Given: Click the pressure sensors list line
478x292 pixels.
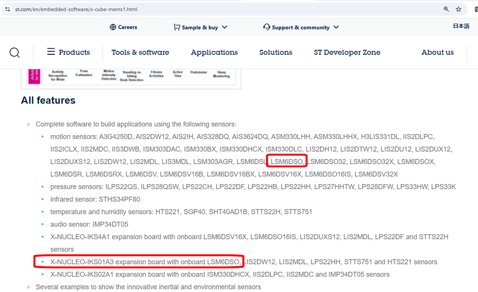Looking at the screenshot, I should (x=253, y=187).
